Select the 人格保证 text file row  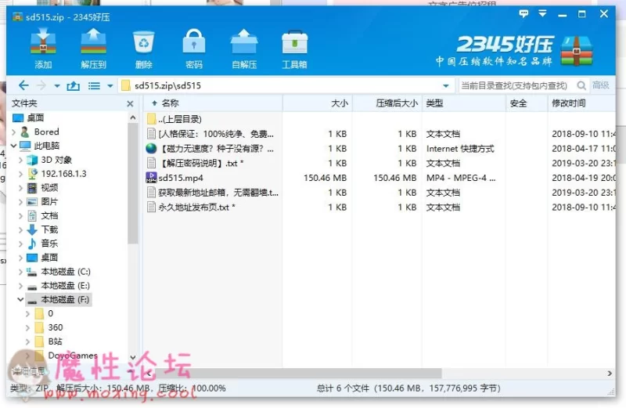[380, 134]
